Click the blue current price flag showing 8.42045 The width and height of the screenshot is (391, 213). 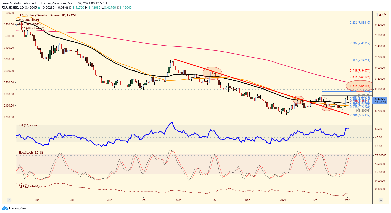(380, 99)
